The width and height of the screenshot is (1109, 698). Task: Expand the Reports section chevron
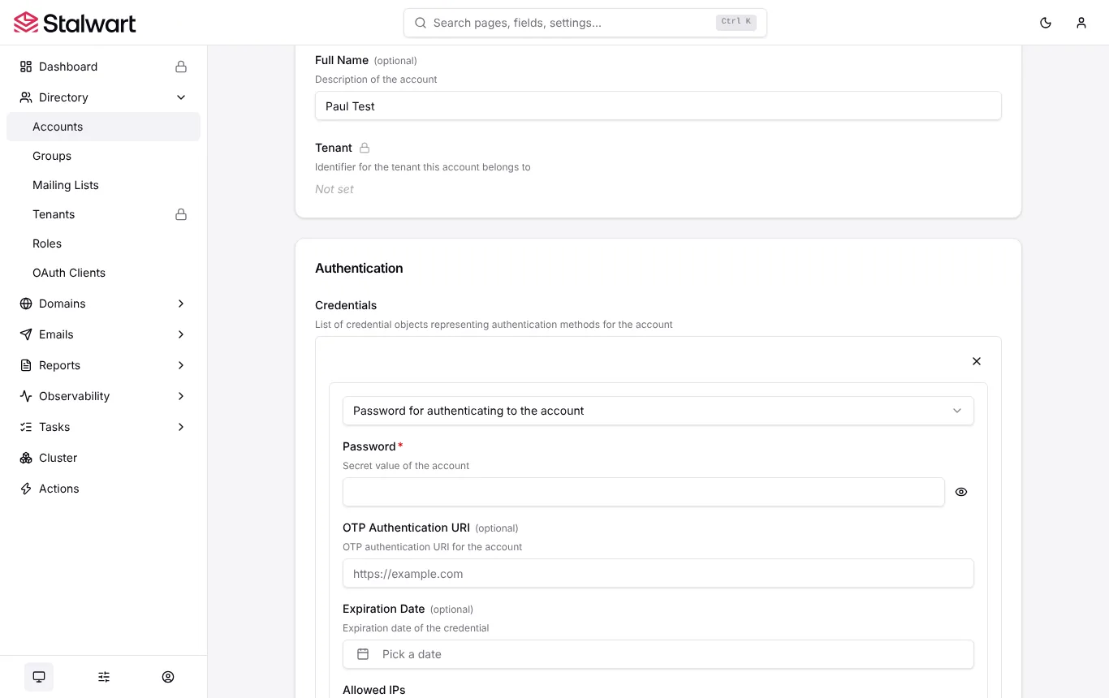pos(181,365)
